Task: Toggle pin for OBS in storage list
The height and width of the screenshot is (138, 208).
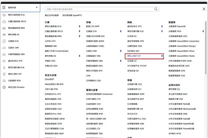Action: coord(121,61)
